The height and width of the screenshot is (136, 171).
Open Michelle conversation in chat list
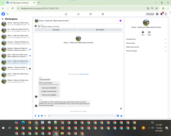point(16,49)
